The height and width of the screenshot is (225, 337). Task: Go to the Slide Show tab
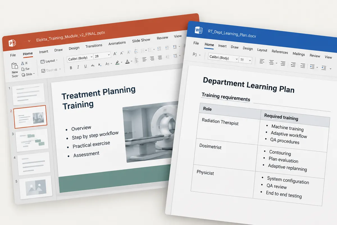pos(141,40)
